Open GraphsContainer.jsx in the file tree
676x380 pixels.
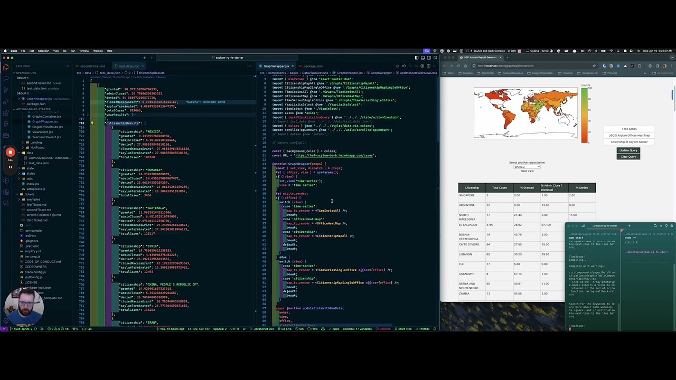click(x=47, y=116)
